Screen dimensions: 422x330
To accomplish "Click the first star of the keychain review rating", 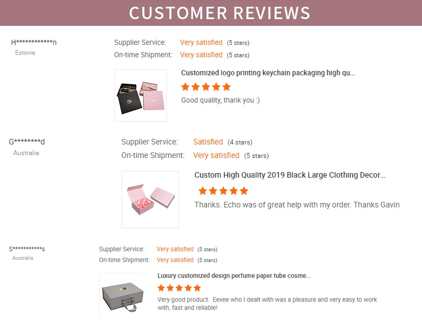I will pyautogui.click(x=185, y=87).
